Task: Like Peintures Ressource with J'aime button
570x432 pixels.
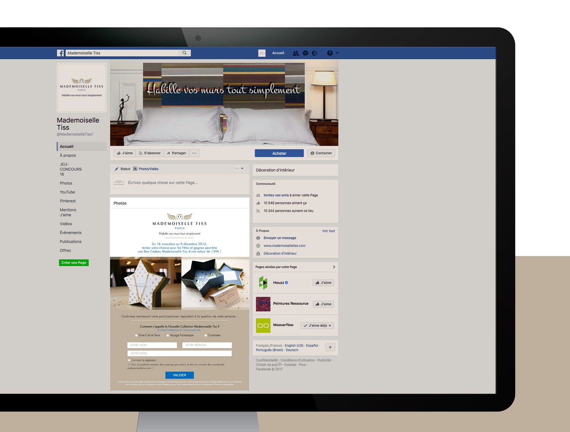Action: (x=323, y=304)
